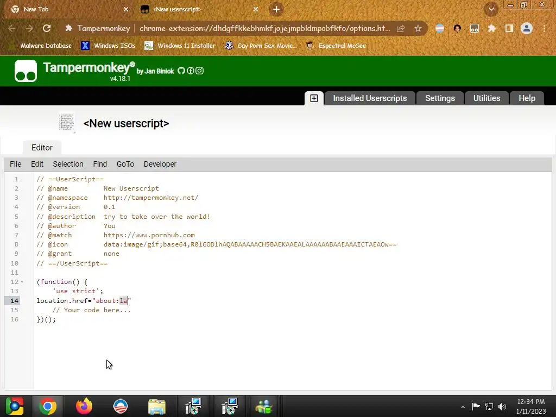
Task: Click the share page icon in the address bar
Action: tap(401, 28)
